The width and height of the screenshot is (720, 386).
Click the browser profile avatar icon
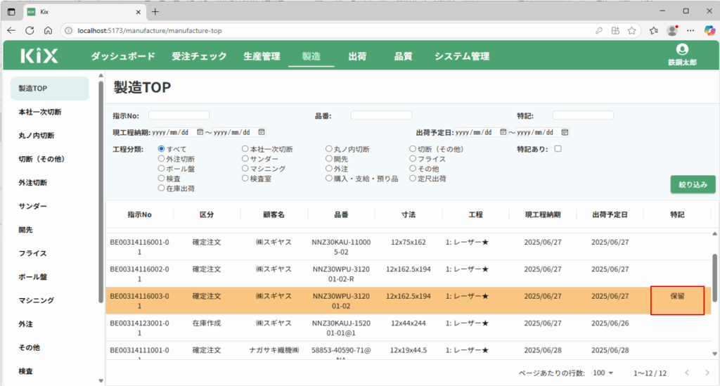coord(672,31)
